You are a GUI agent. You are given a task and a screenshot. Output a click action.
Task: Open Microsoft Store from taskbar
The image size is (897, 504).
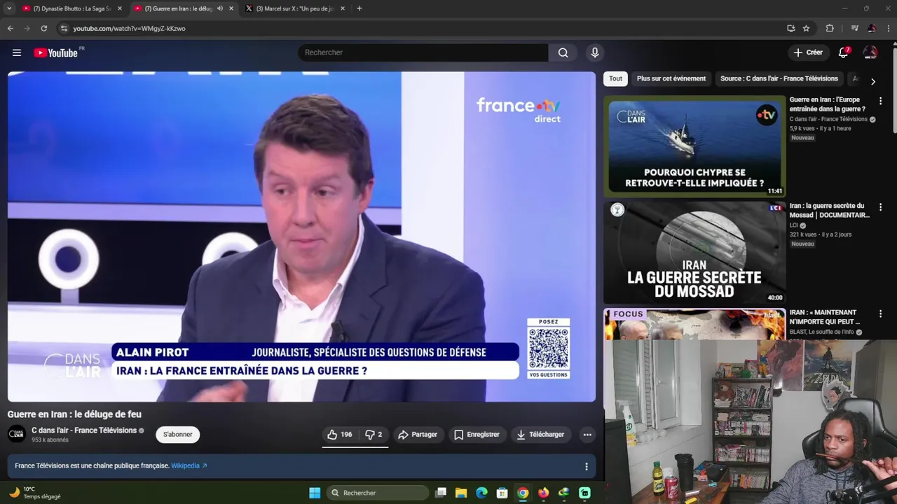(x=502, y=493)
